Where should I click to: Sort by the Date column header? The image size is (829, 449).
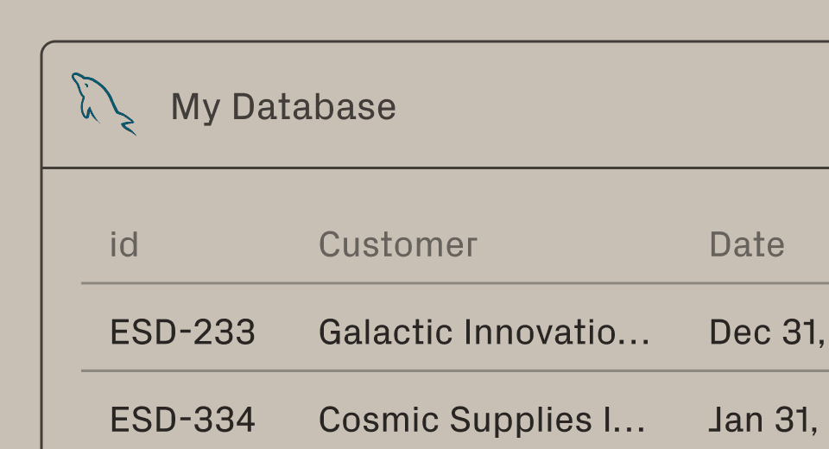click(x=746, y=245)
